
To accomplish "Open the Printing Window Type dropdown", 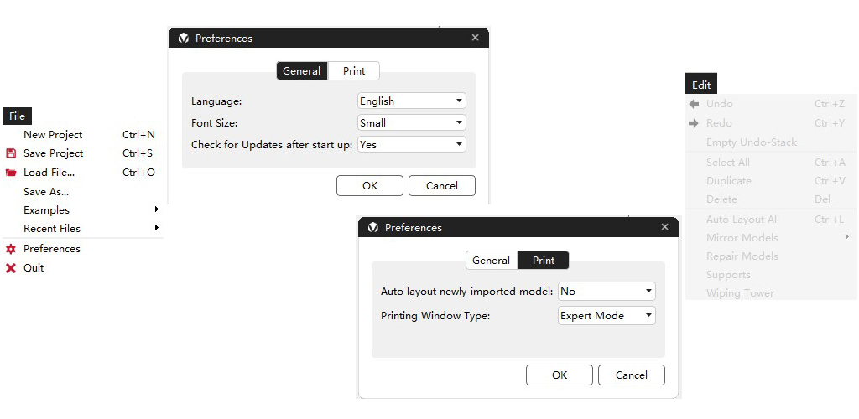I will pyautogui.click(x=607, y=316).
